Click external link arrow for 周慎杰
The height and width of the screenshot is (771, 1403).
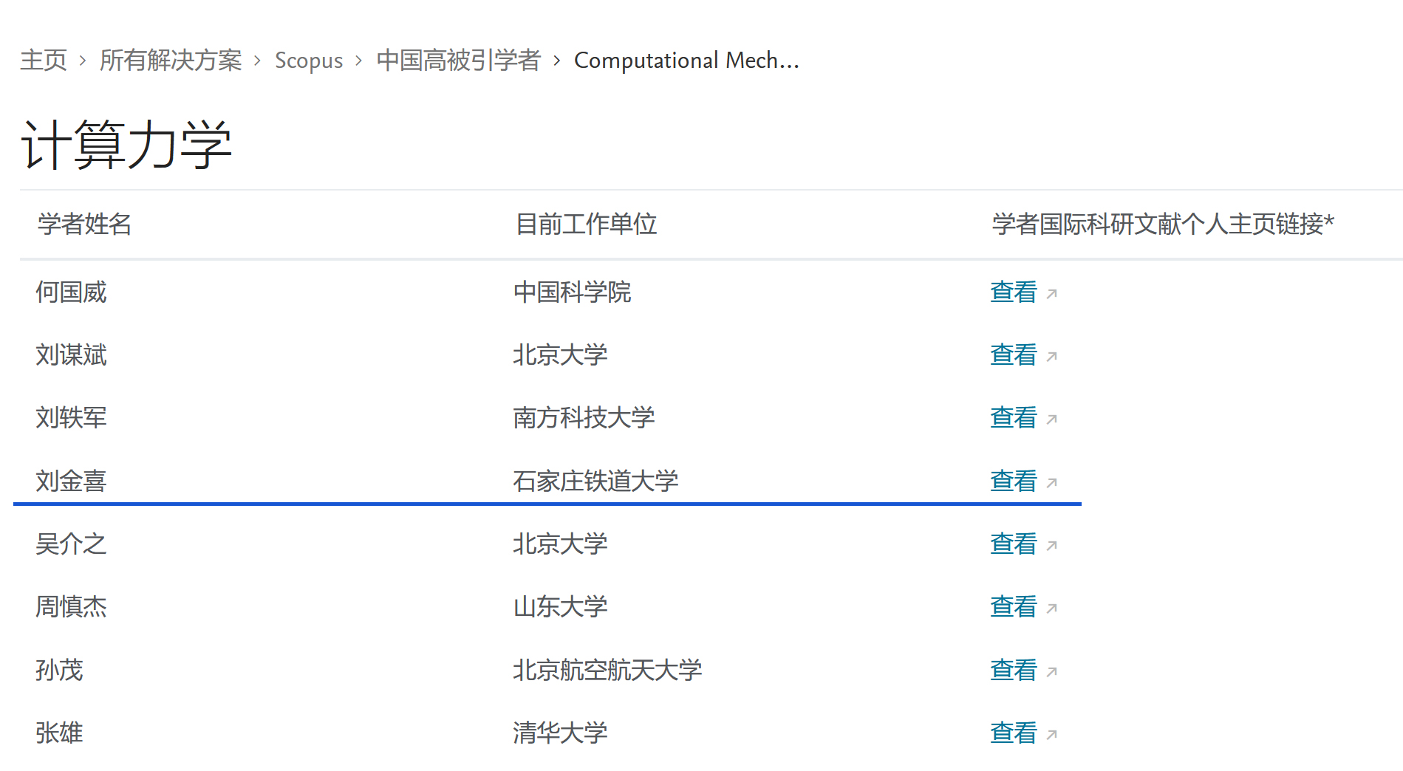[1052, 609]
